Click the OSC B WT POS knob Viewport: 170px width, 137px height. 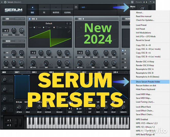(x=80, y=63)
